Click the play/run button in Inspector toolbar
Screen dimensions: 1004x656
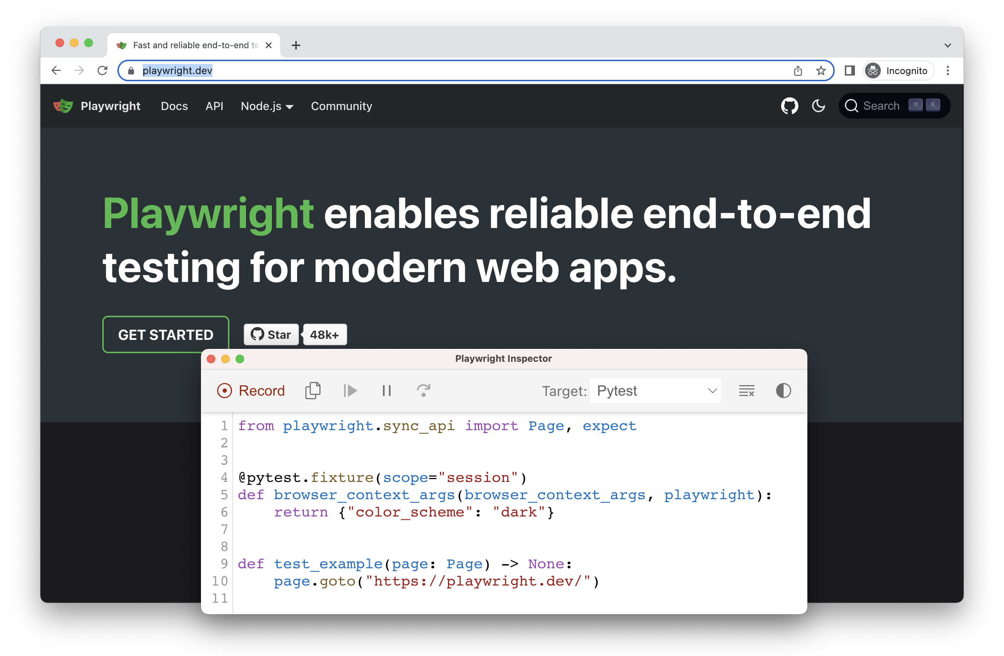pos(350,389)
